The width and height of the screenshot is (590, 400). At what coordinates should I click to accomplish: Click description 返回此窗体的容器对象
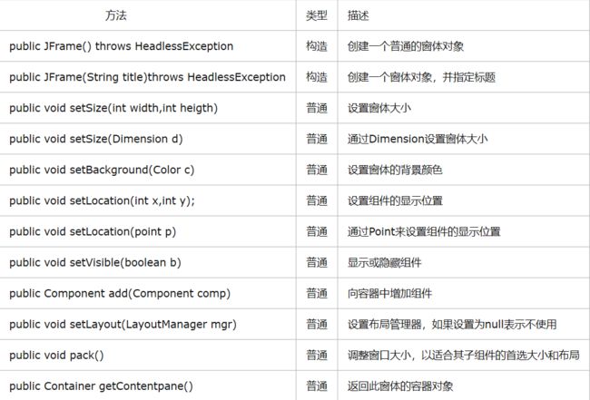[400, 385]
